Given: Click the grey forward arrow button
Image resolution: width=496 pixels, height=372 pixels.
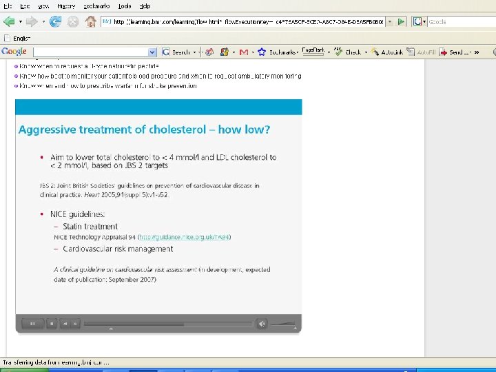Looking at the screenshot, I should 32,22.
